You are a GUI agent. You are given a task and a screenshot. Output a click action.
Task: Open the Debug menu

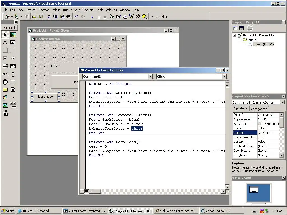[56, 10]
